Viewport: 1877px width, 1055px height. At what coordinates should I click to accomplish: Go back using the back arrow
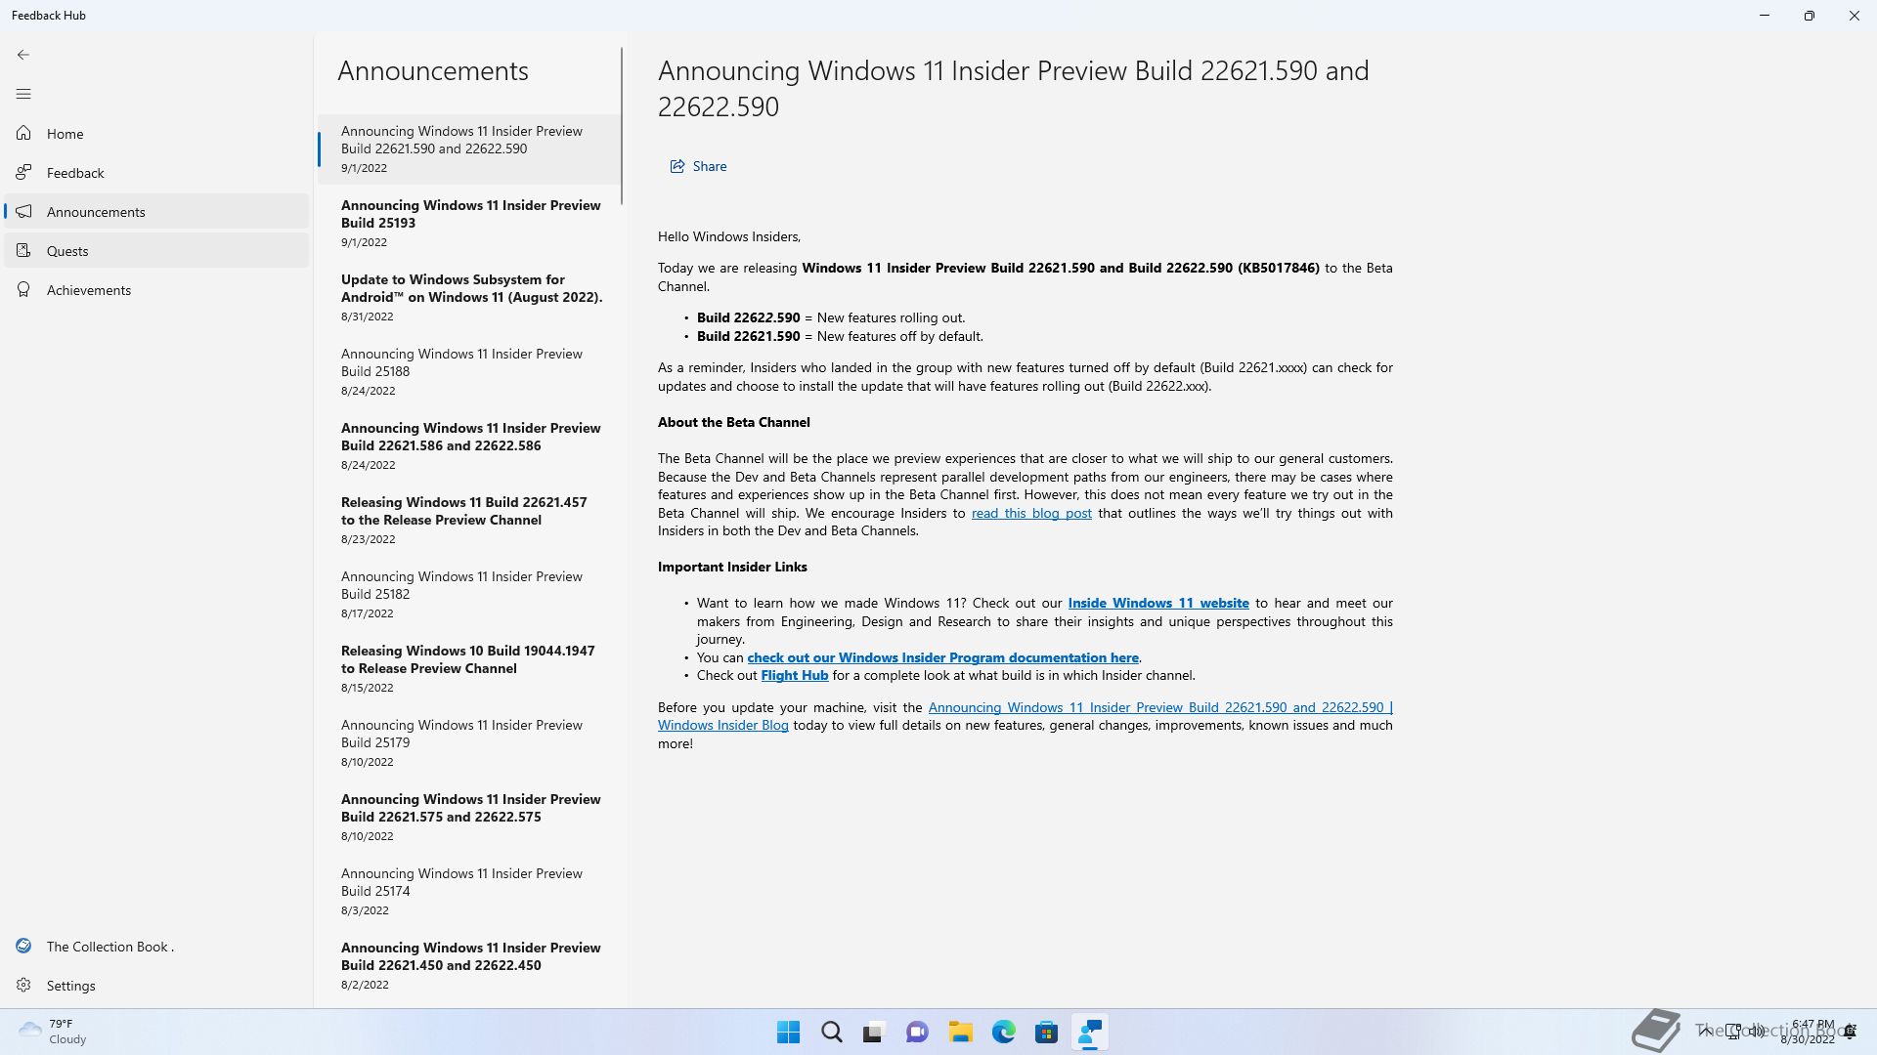(23, 55)
